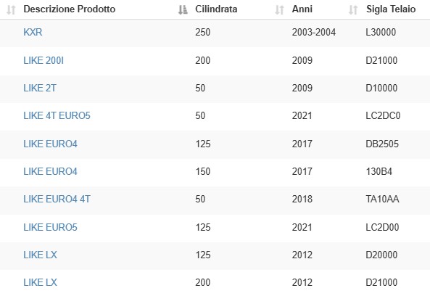The image size is (430, 296).
Task: Open the LIKE EURO4 4T link
Action: pos(57,200)
